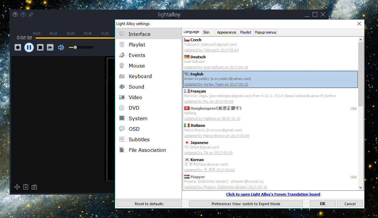Screen dimensions: 378x218
Task: Select the Italiano language entry
Action: (270, 130)
